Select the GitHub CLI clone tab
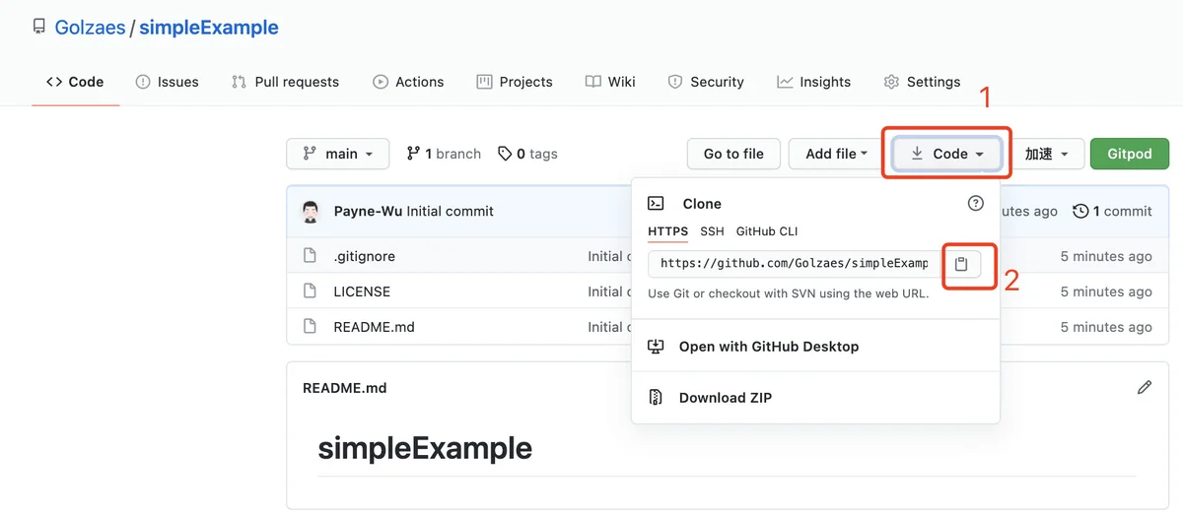This screenshot has width=1183, height=516. pyautogui.click(x=767, y=231)
